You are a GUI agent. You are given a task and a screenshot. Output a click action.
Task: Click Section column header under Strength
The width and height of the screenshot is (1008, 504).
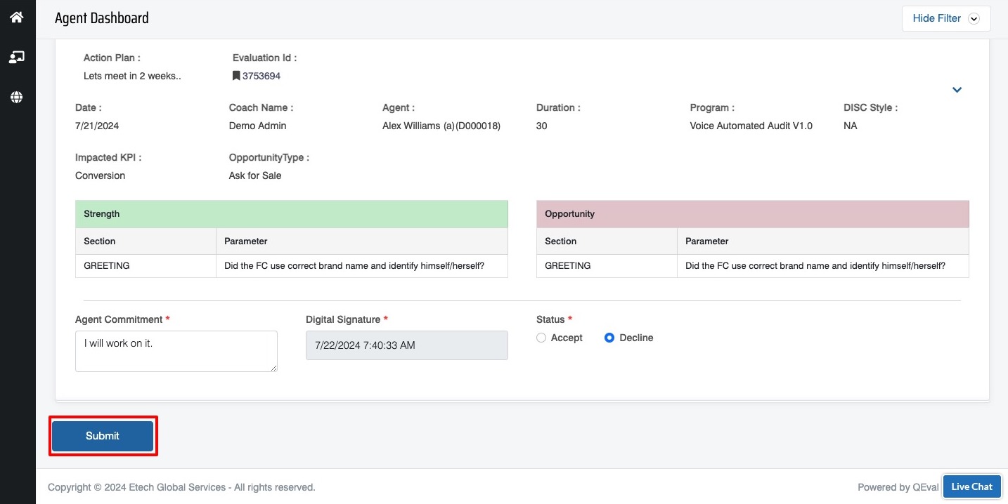(146, 241)
